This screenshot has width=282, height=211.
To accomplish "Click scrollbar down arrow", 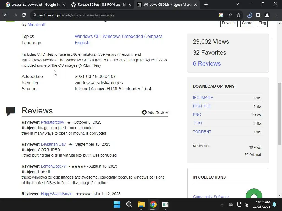I will [280, 195].
